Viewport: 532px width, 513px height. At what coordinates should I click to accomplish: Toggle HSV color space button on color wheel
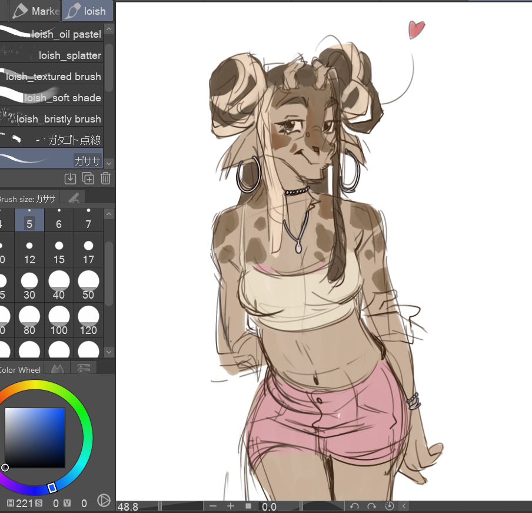coord(104,501)
